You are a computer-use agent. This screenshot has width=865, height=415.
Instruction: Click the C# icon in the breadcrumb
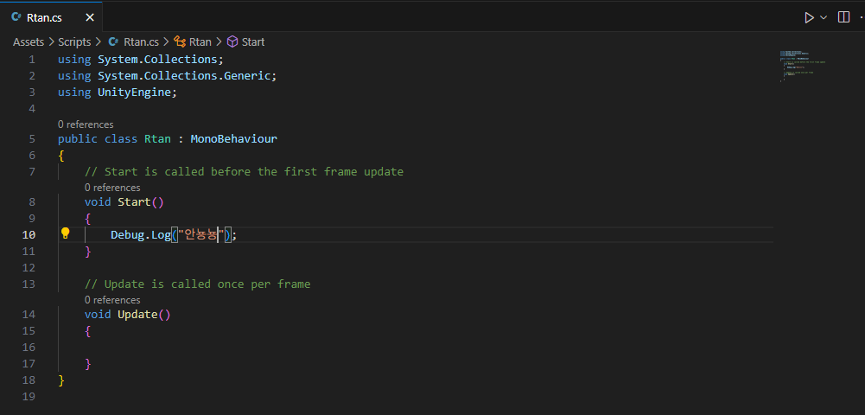point(114,42)
